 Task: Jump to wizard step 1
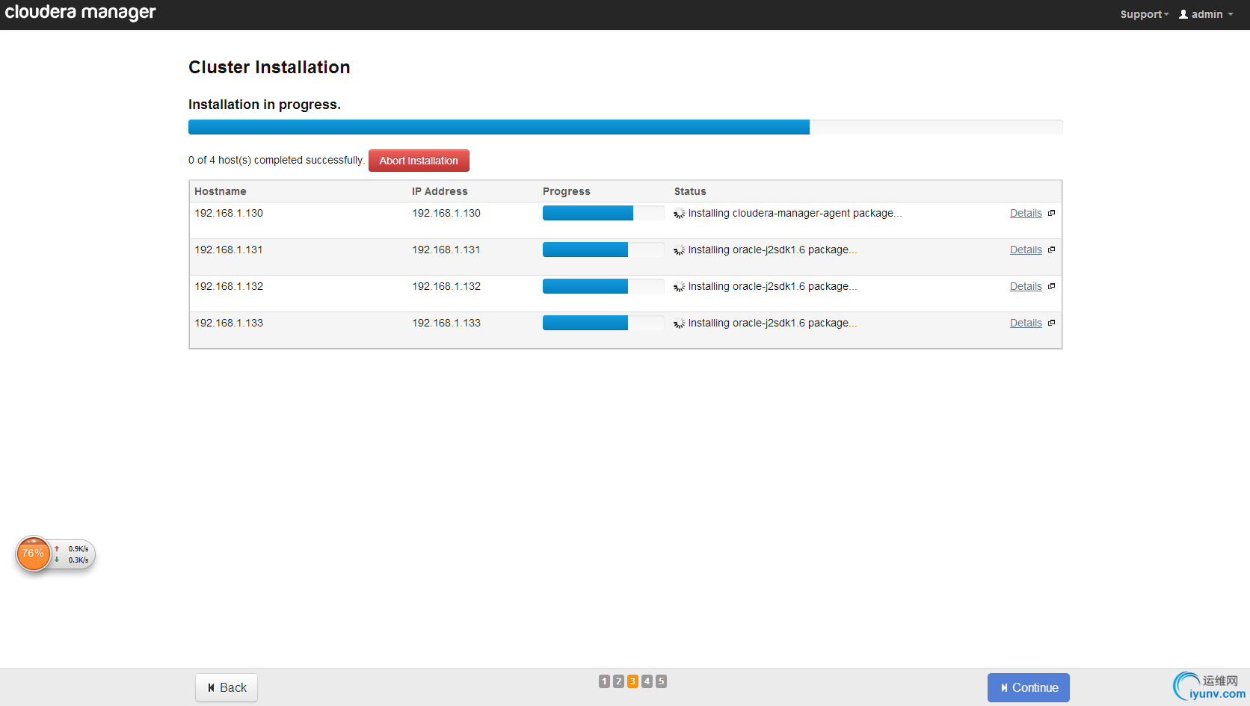click(604, 681)
